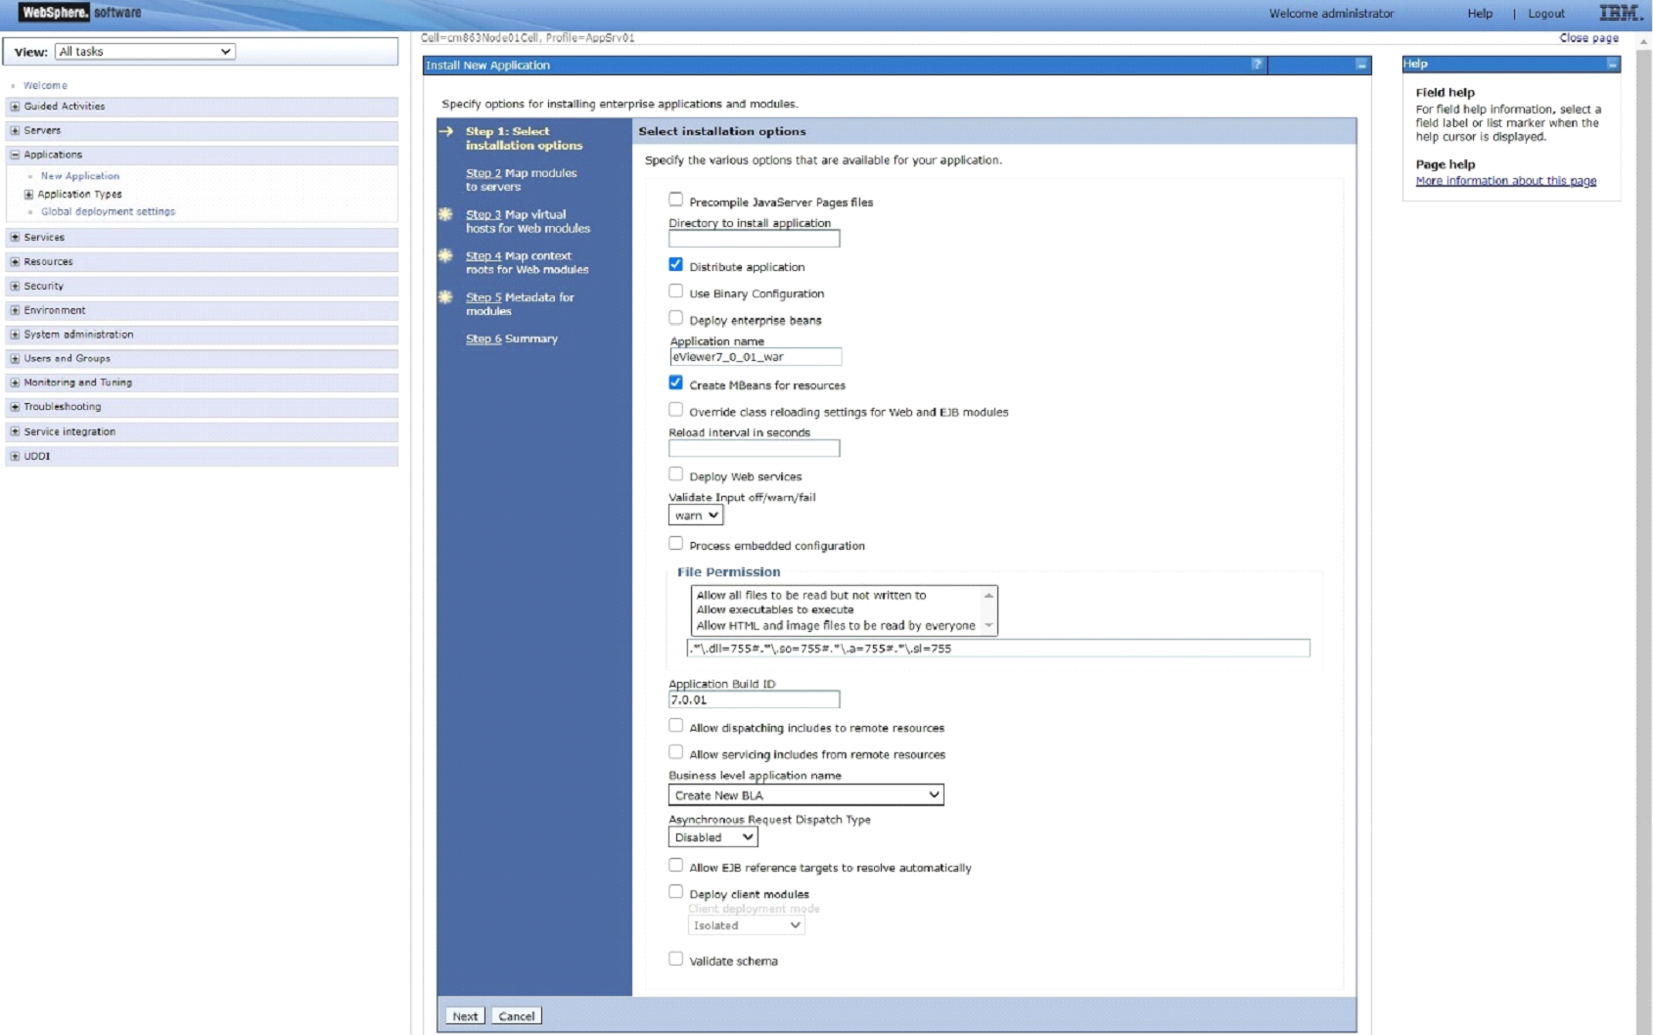This screenshot has height=1035, width=1653.
Task: Select Allow HTML and image files option
Action: (x=836, y=626)
